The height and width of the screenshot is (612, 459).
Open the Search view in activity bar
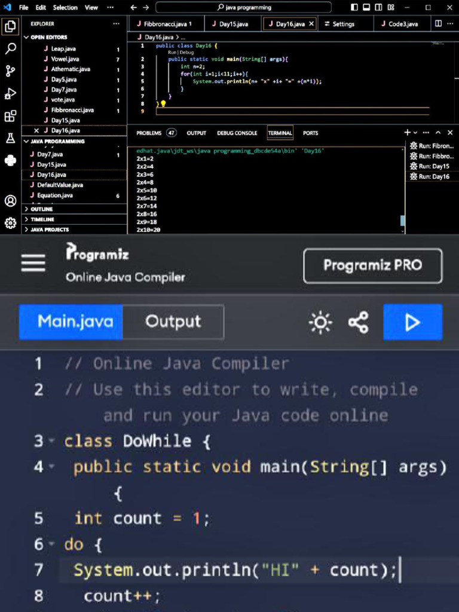pos(10,49)
